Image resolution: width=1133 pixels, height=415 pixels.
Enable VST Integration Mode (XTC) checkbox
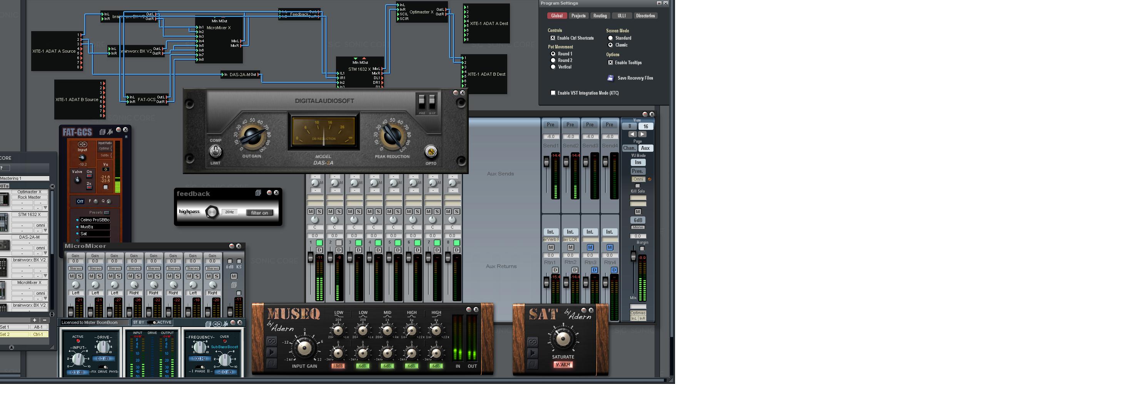point(553,93)
